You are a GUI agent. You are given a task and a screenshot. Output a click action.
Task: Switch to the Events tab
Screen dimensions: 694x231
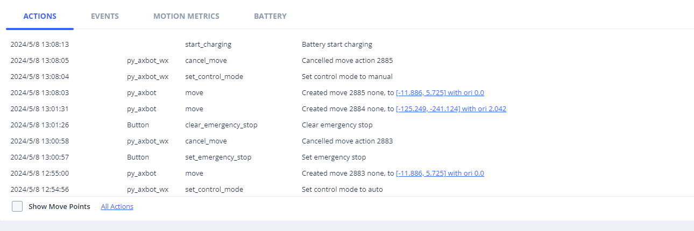coord(105,16)
